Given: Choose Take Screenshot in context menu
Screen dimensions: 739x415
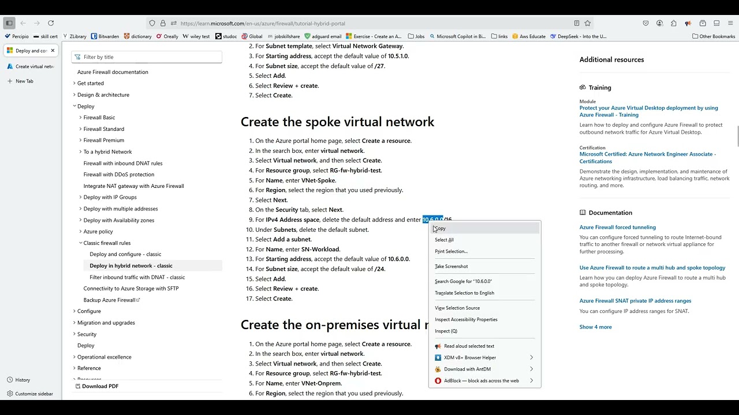Looking at the screenshot, I should pyautogui.click(x=484, y=266).
